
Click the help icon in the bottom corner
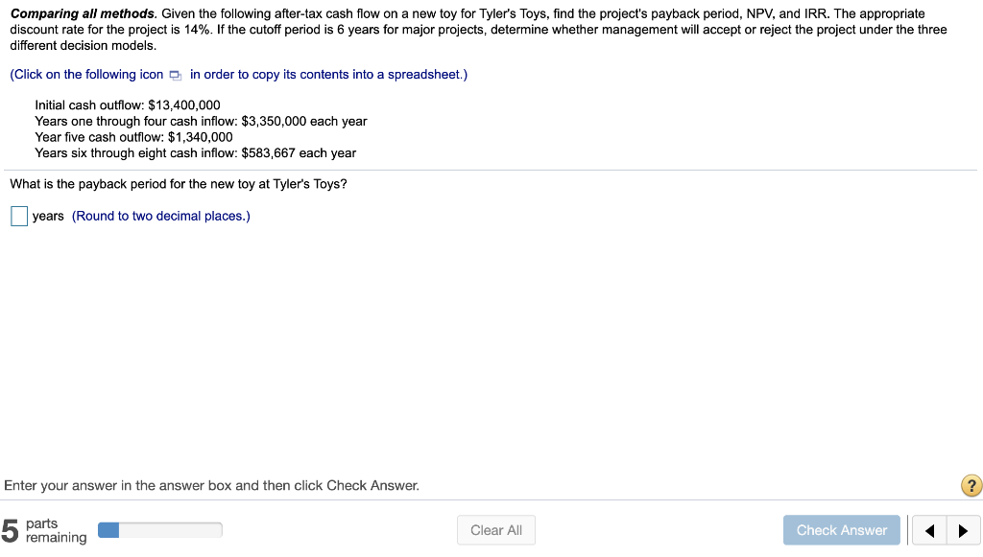[x=971, y=486]
